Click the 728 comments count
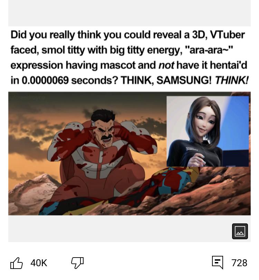Viewport: 259px width, 280px height. 239,263
